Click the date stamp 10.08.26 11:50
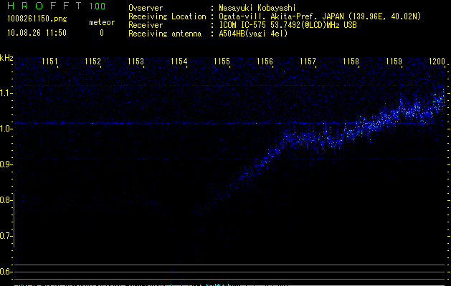 [x=37, y=33]
